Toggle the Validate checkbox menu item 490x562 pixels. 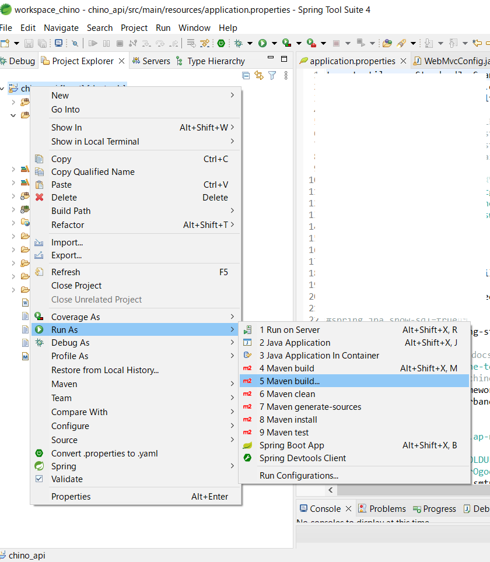click(66, 479)
